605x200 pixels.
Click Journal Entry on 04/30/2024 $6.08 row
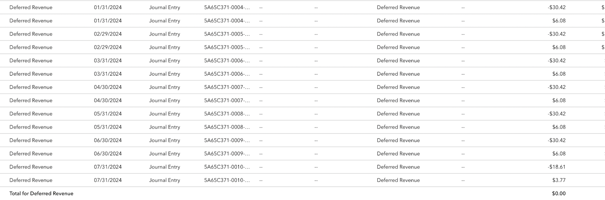coord(164,100)
